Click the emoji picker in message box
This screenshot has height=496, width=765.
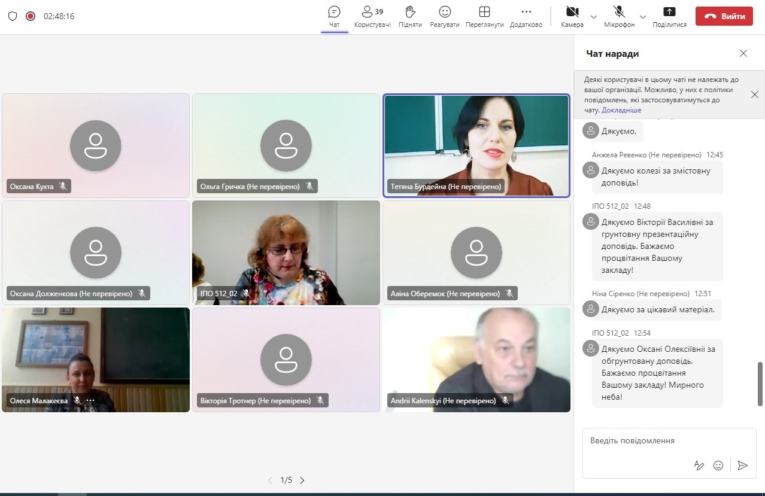tap(718, 465)
